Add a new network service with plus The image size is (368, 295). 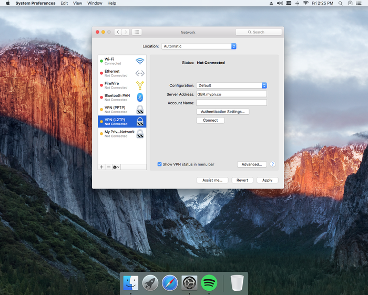click(101, 167)
